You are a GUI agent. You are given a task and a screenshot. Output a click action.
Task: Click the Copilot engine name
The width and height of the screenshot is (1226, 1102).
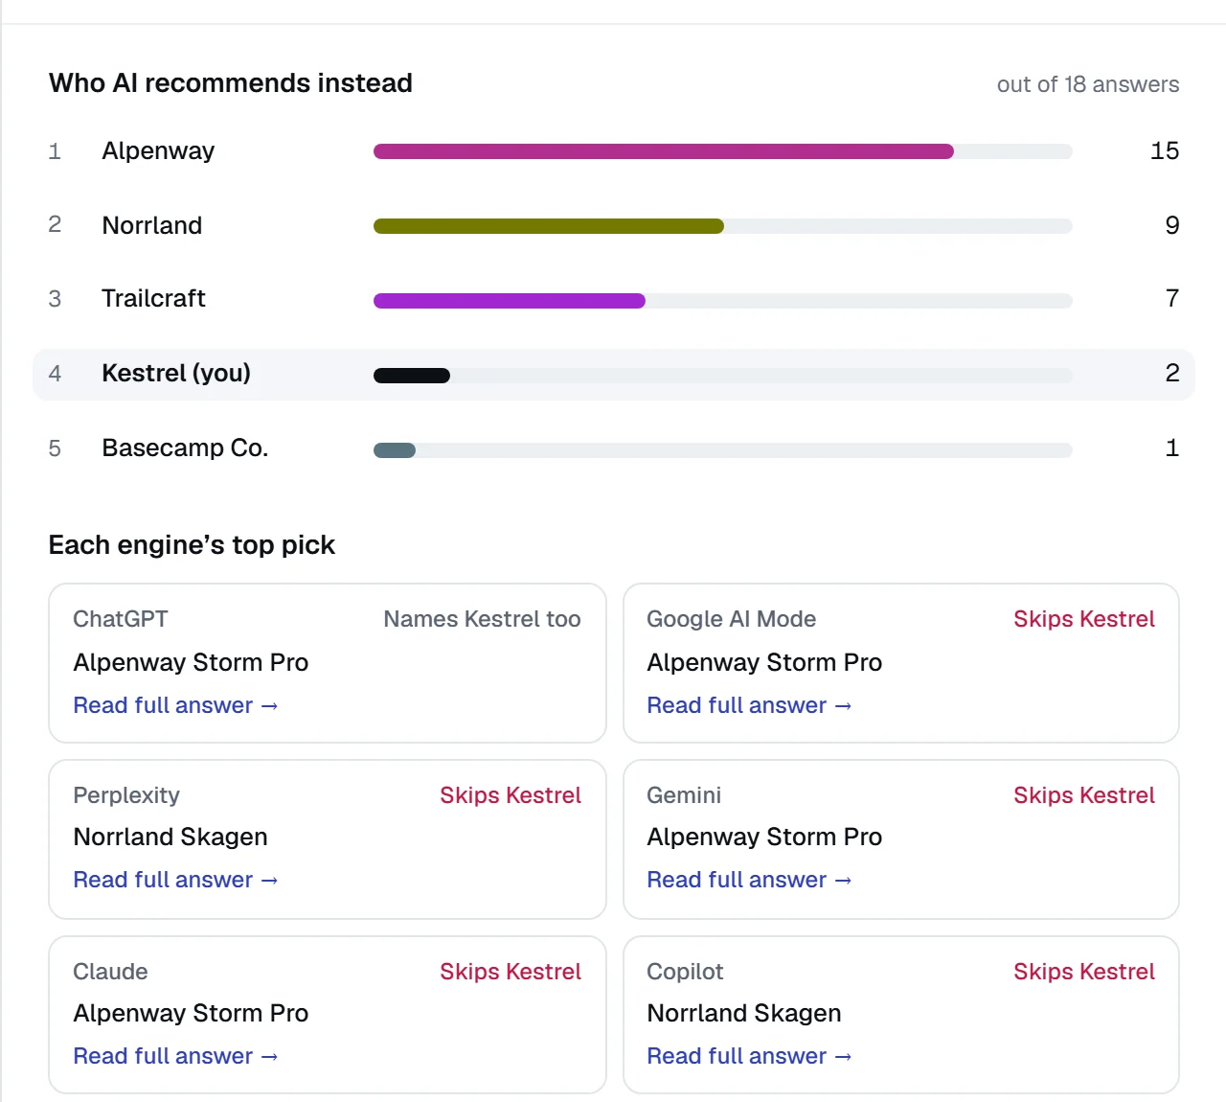click(x=685, y=972)
